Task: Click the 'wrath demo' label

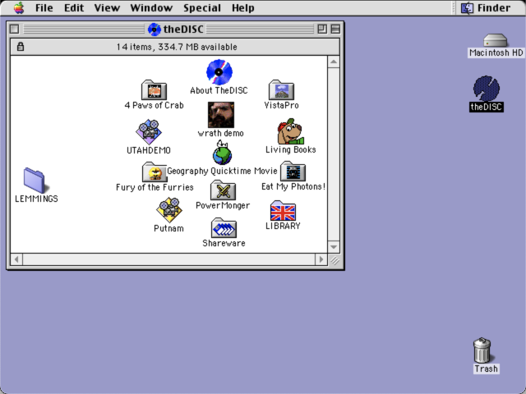Action: (x=221, y=133)
